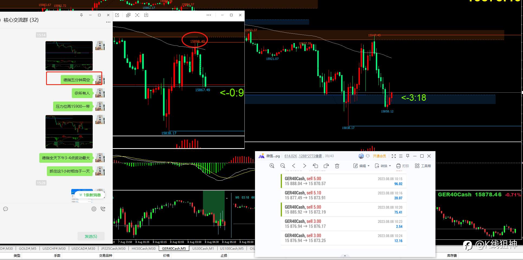Zoom out the picture in photo viewer
The width and height of the screenshot is (523, 260).
click(283, 166)
